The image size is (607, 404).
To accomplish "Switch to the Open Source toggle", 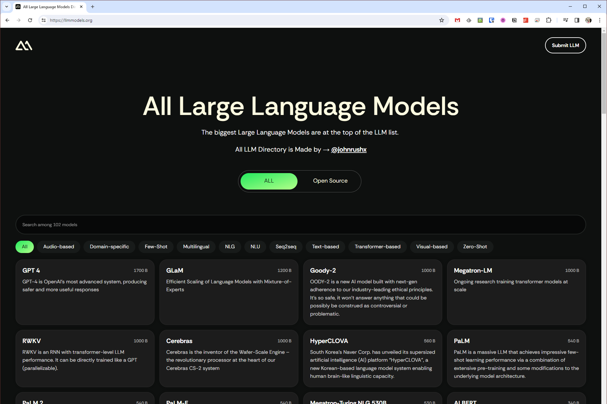I will tap(330, 181).
